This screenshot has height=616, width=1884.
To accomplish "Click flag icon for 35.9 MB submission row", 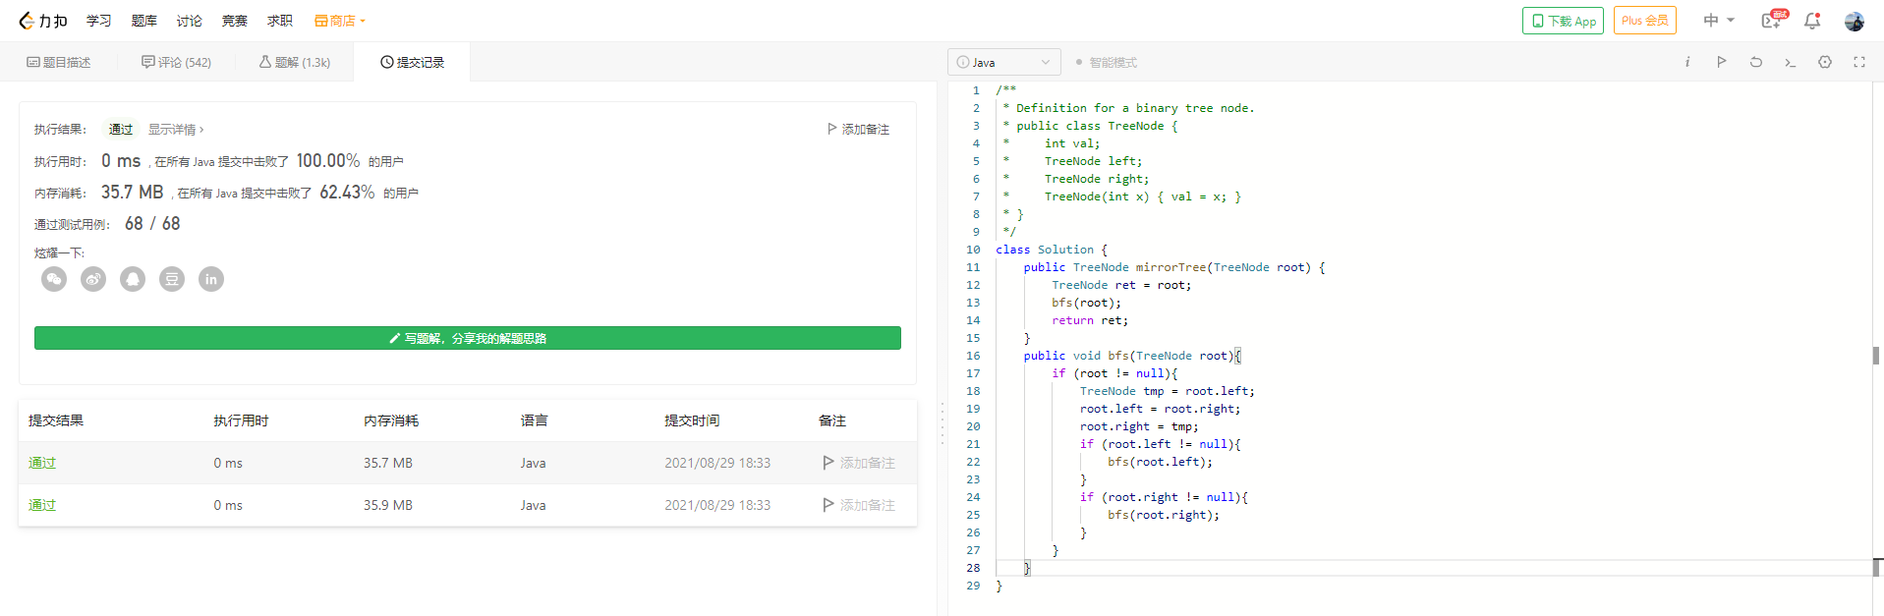I will (828, 505).
